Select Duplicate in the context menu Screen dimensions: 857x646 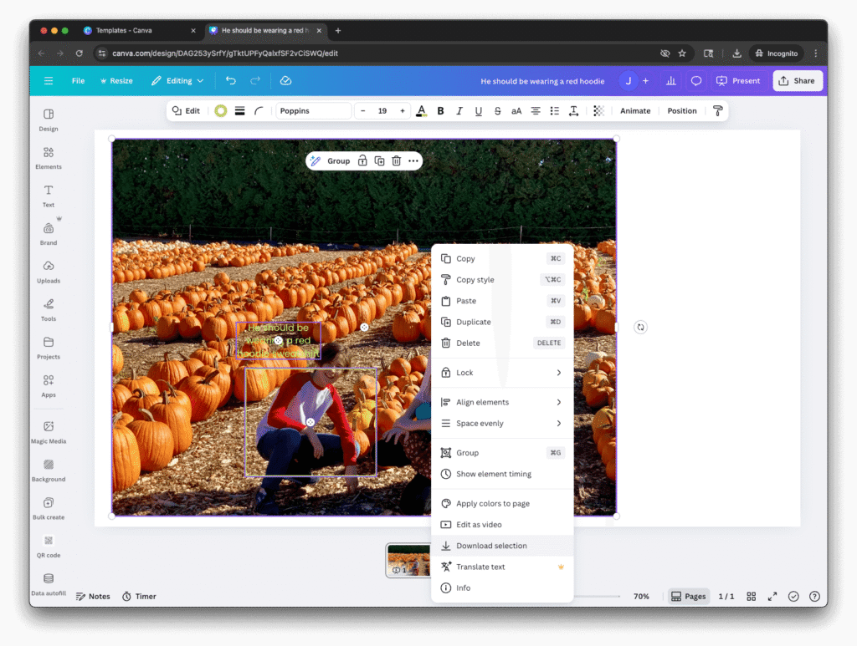474,322
